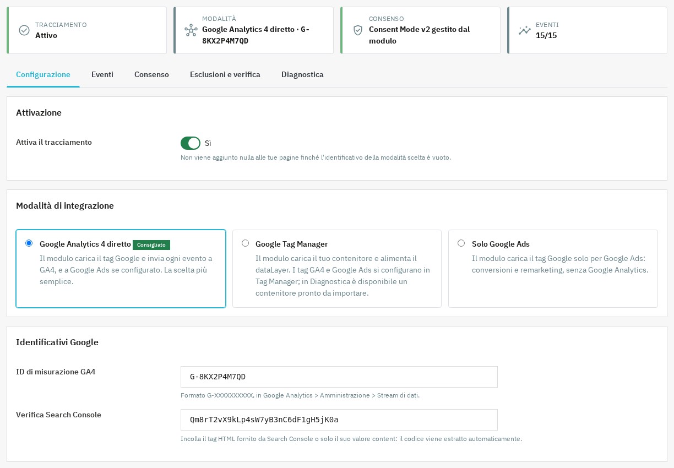Click the Modalità network nodes icon
The width and height of the screenshot is (674, 468).
click(191, 30)
